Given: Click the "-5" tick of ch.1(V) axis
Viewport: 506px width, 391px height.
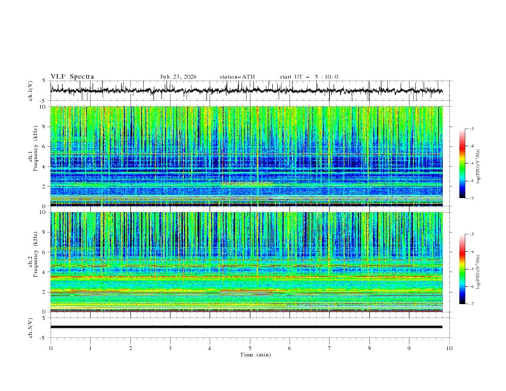Looking at the screenshot, I should click(x=43, y=101).
